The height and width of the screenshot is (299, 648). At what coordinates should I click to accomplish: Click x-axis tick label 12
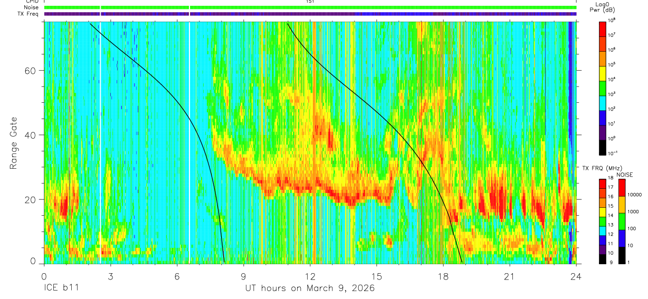(x=310, y=276)
